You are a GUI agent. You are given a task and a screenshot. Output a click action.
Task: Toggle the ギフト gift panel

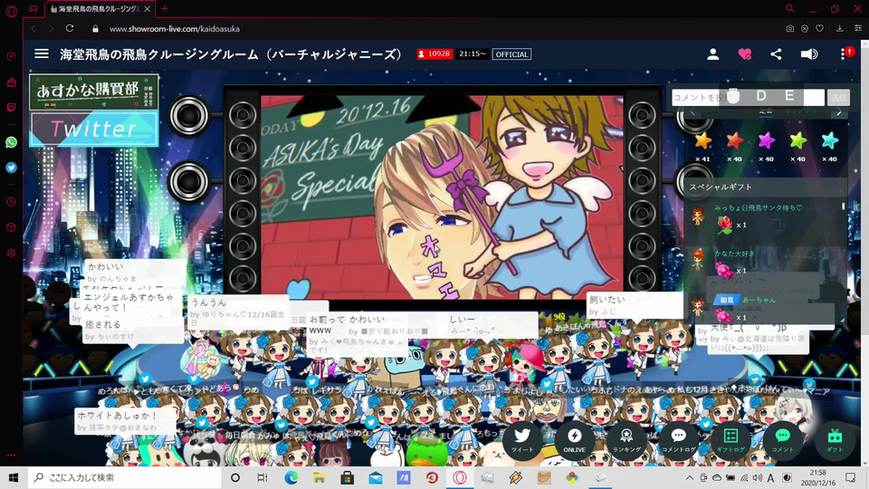click(835, 440)
